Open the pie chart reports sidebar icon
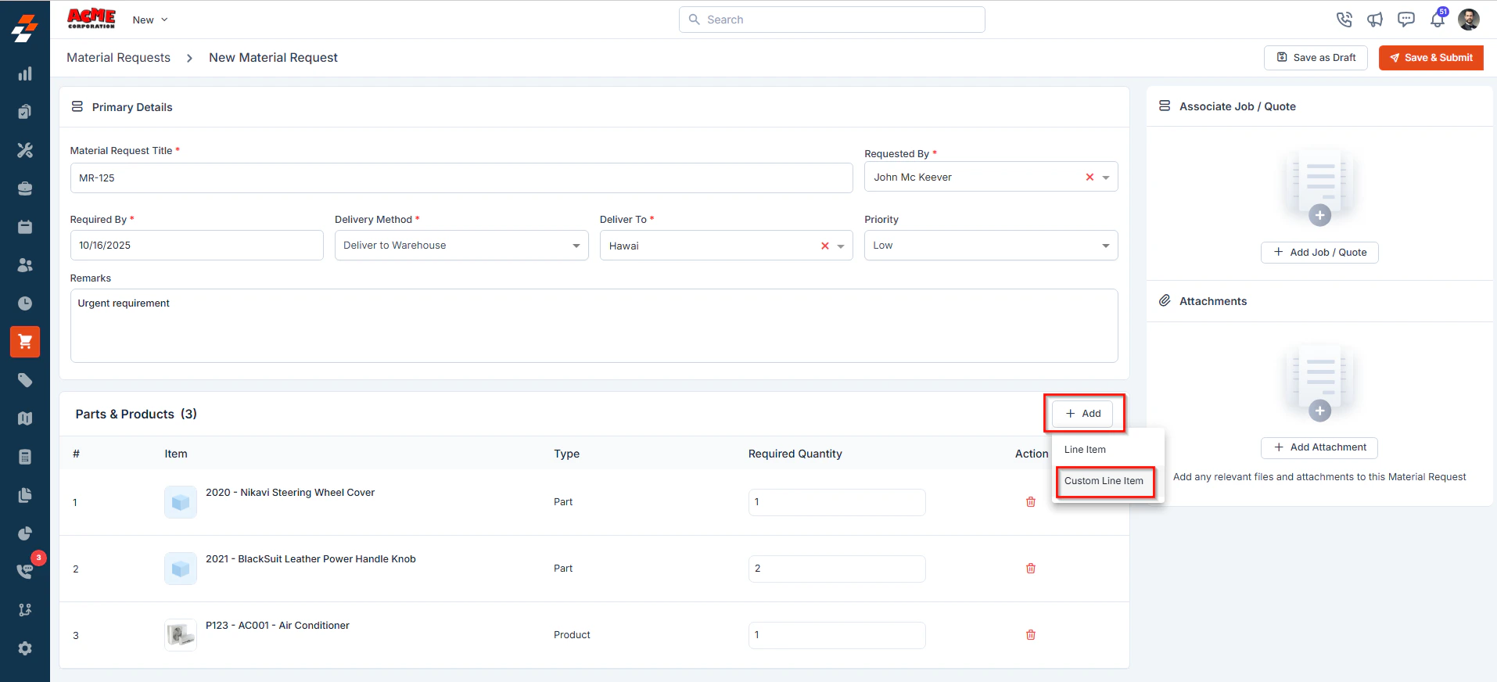This screenshot has height=682, width=1497. click(25, 533)
